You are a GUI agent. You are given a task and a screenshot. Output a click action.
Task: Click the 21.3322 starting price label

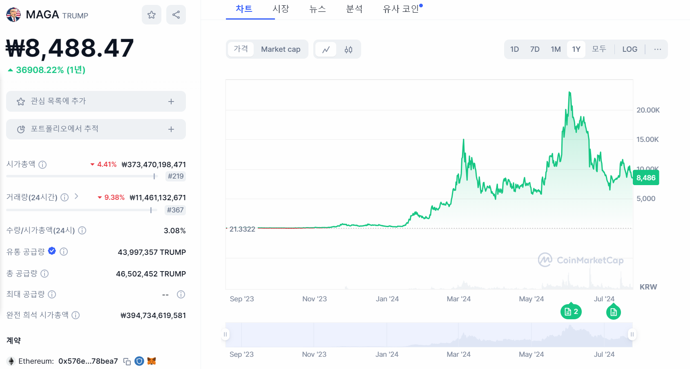point(242,229)
